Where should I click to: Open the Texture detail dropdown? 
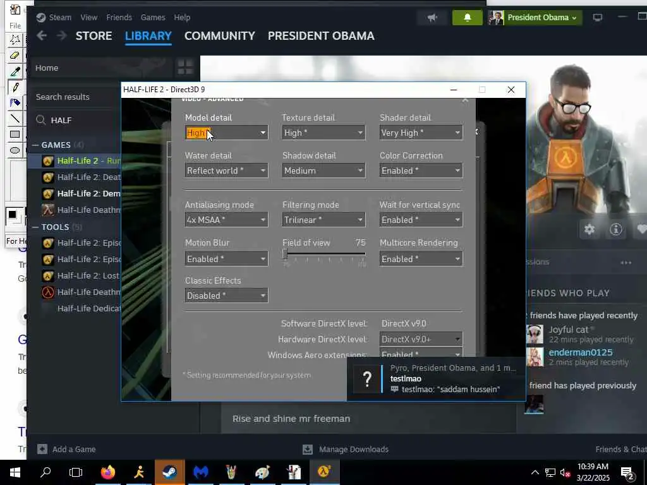tap(323, 133)
